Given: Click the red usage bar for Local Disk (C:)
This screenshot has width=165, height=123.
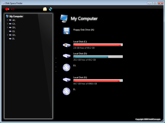Looking at the screenshot, I should [98, 45].
